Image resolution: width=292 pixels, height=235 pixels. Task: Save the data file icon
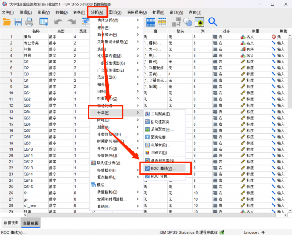(18, 22)
